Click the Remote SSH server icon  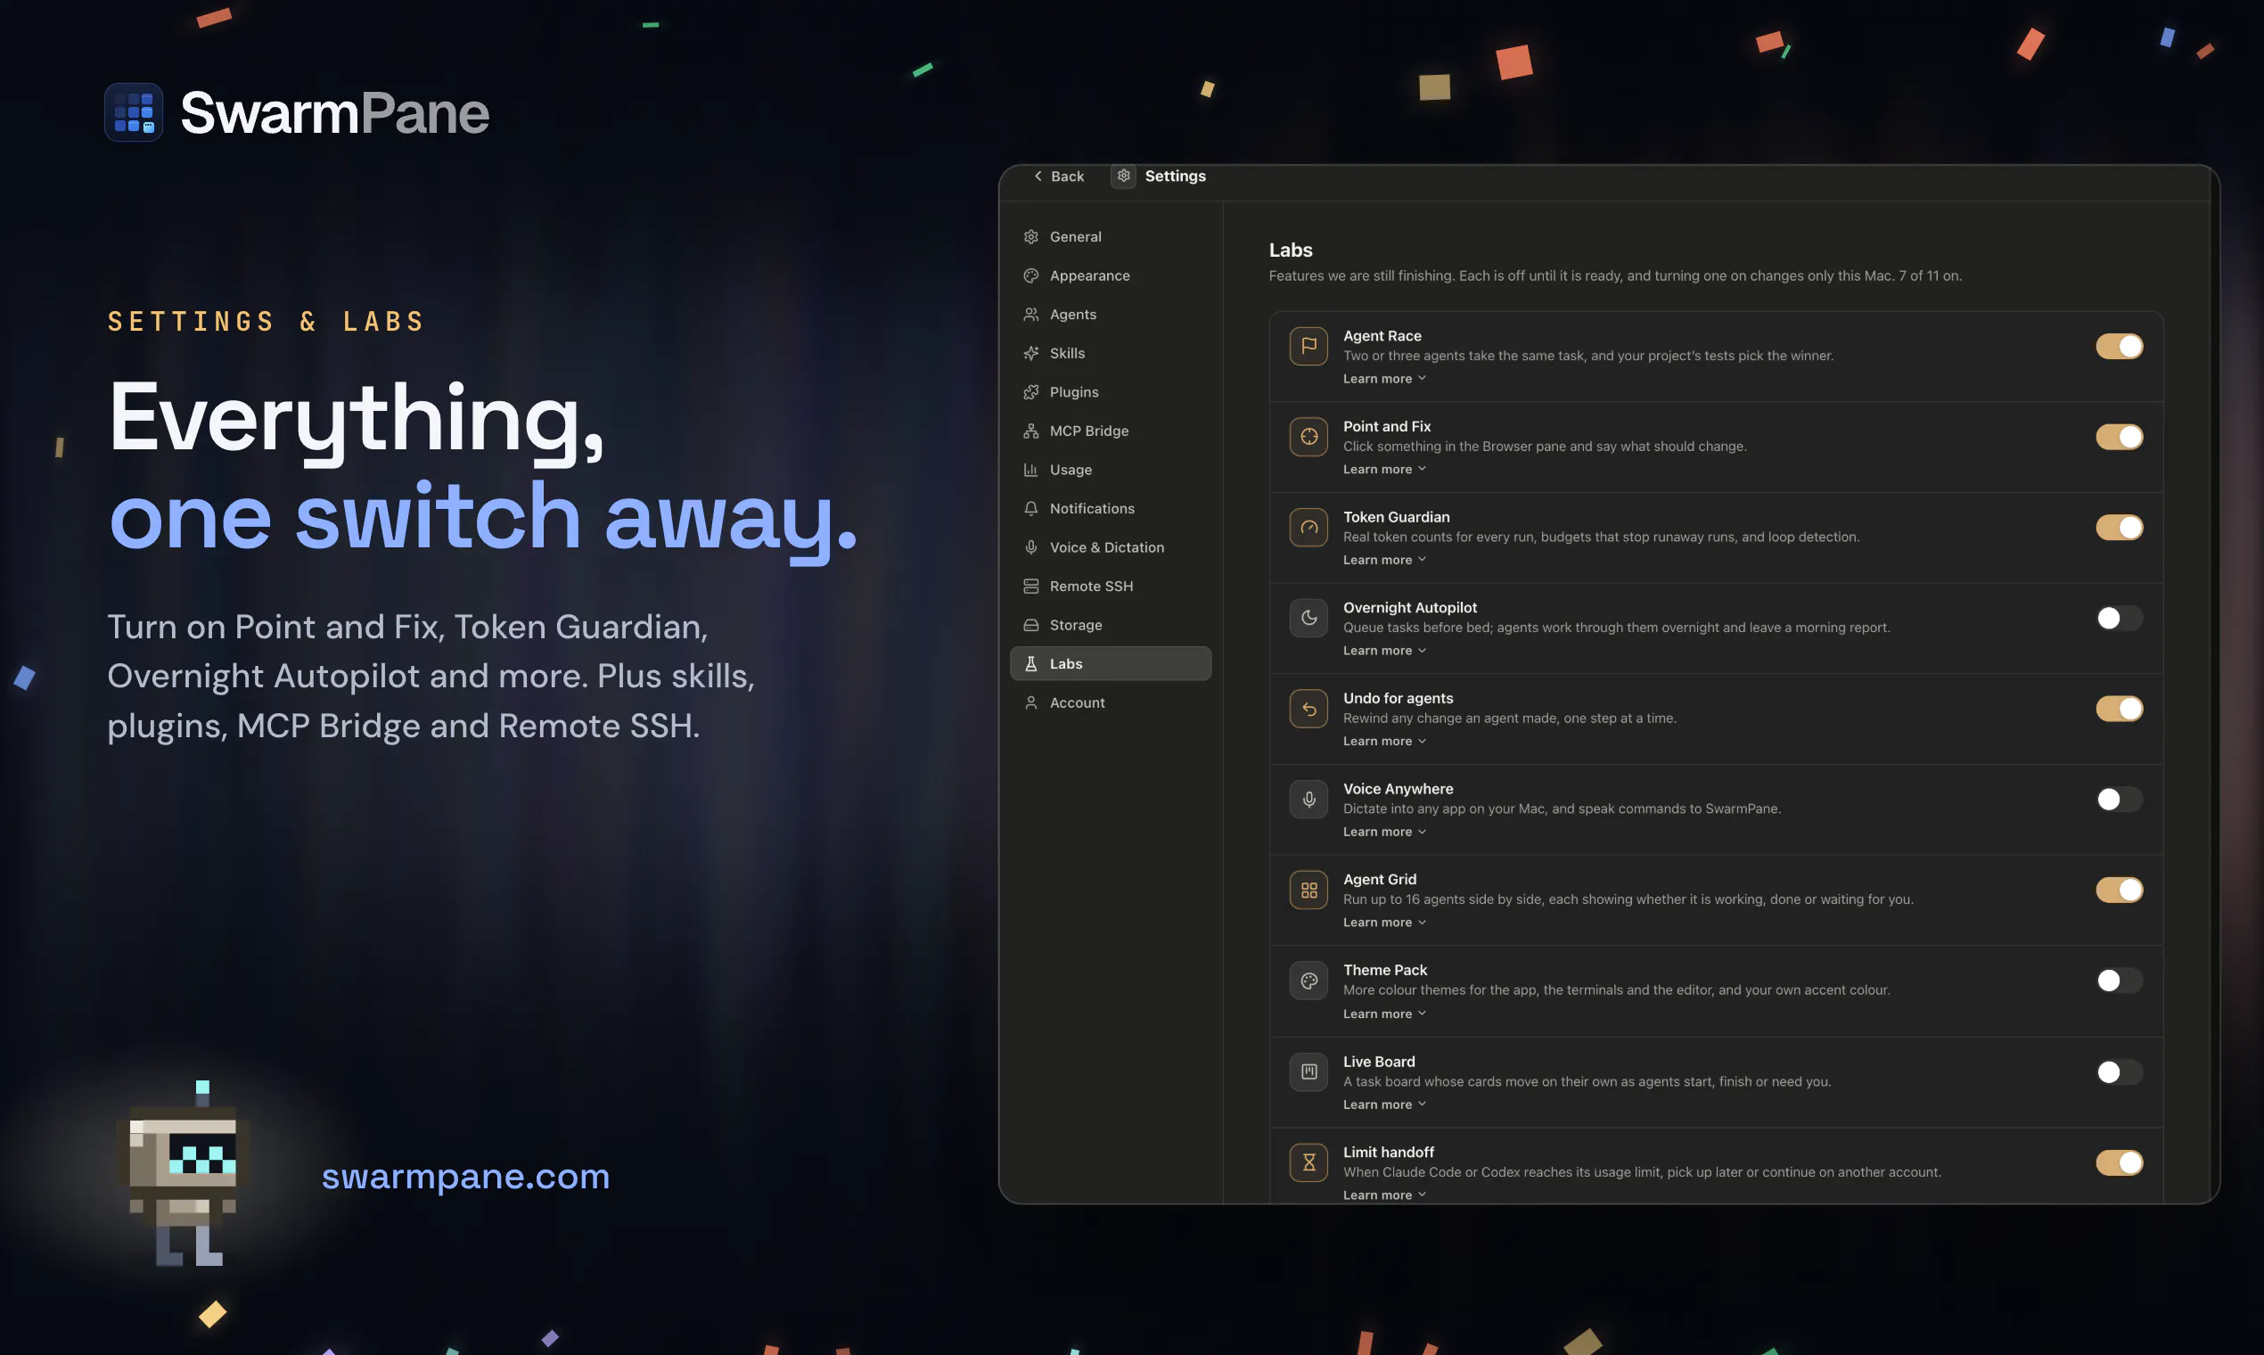point(1030,587)
